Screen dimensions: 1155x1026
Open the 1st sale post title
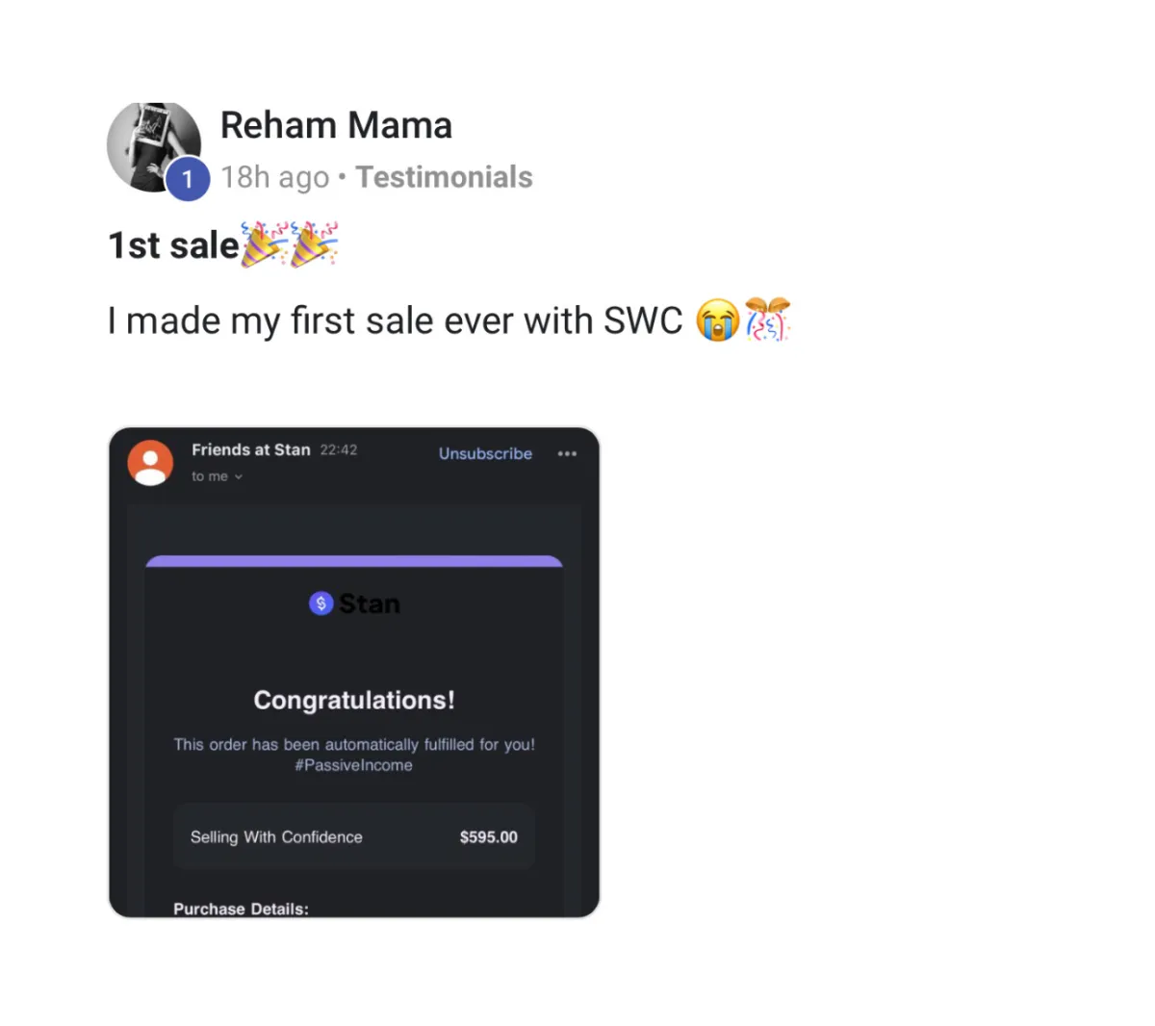click(x=173, y=245)
